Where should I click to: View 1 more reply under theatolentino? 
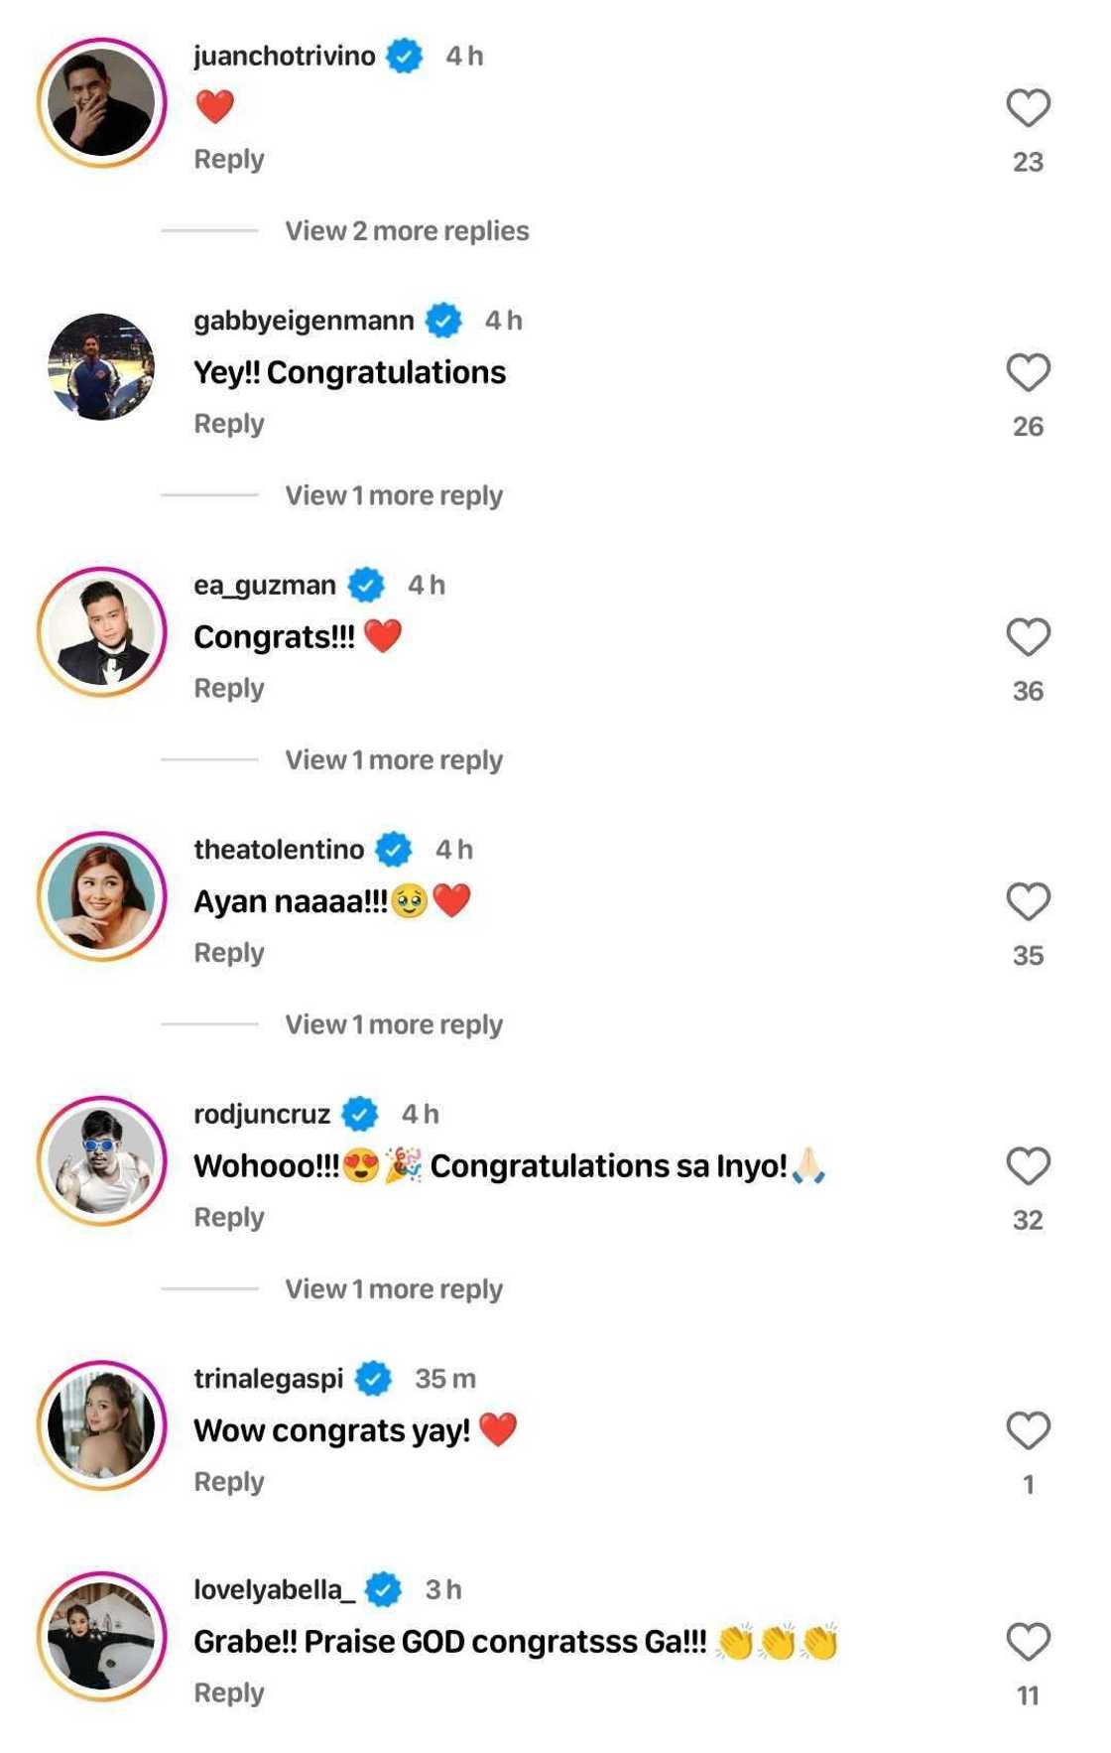(x=393, y=1024)
